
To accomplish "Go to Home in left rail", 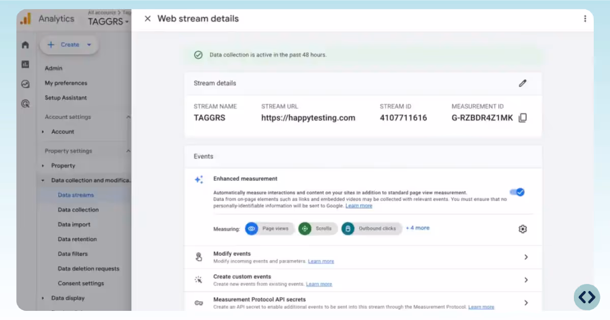I will point(25,45).
